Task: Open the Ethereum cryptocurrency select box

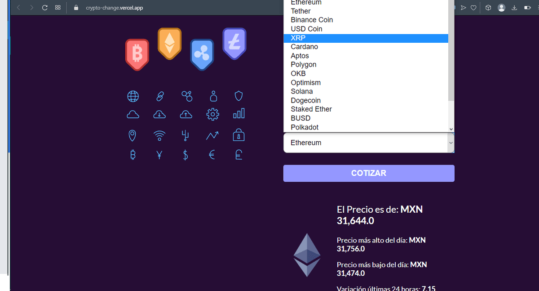Action: (369, 143)
